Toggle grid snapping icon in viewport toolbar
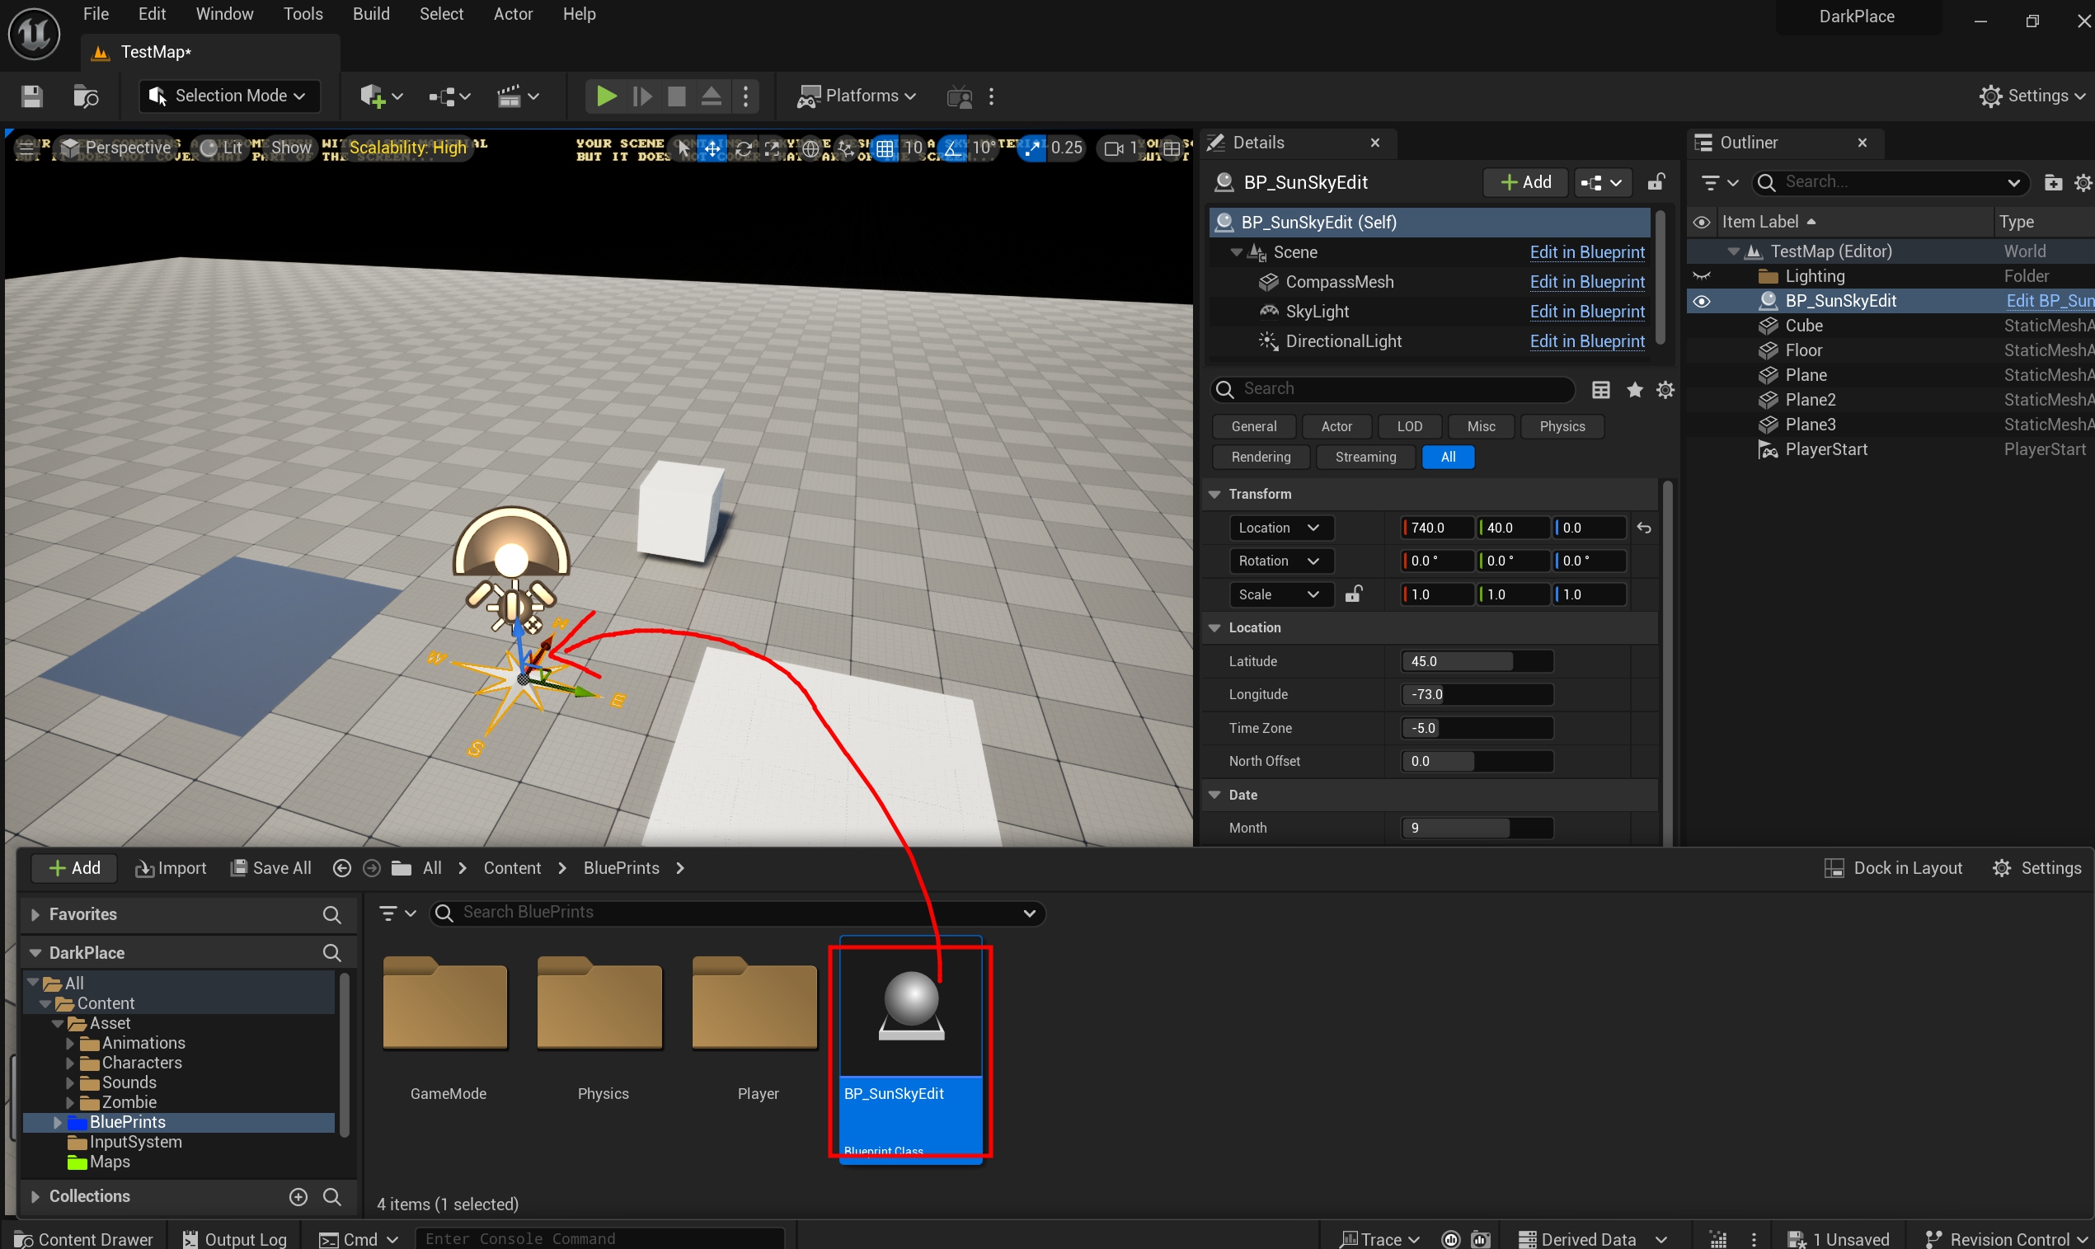 pos(885,149)
